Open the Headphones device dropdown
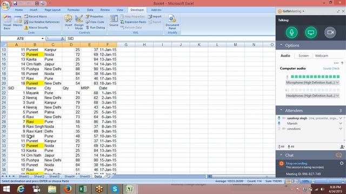Image resolution: width=346 pixels, height=194 pixels. point(312,96)
